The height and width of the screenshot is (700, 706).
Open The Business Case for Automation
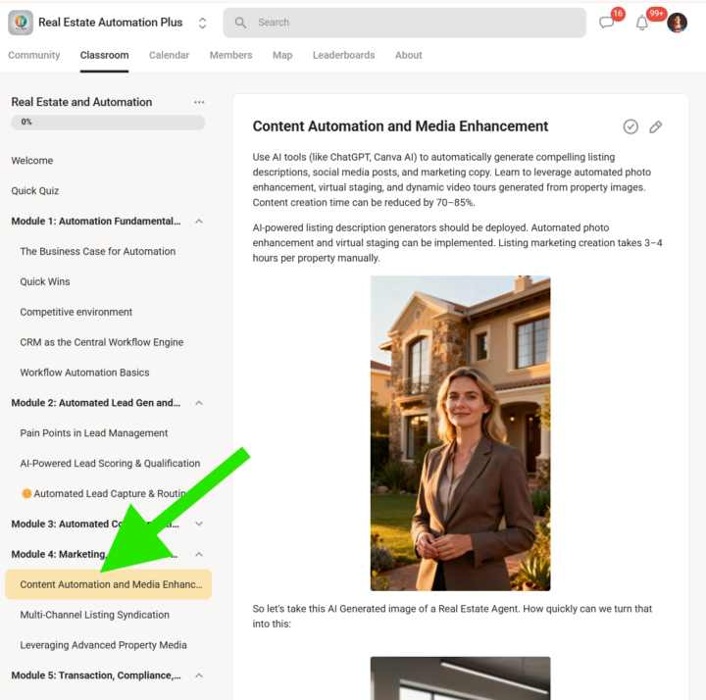click(98, 251)
